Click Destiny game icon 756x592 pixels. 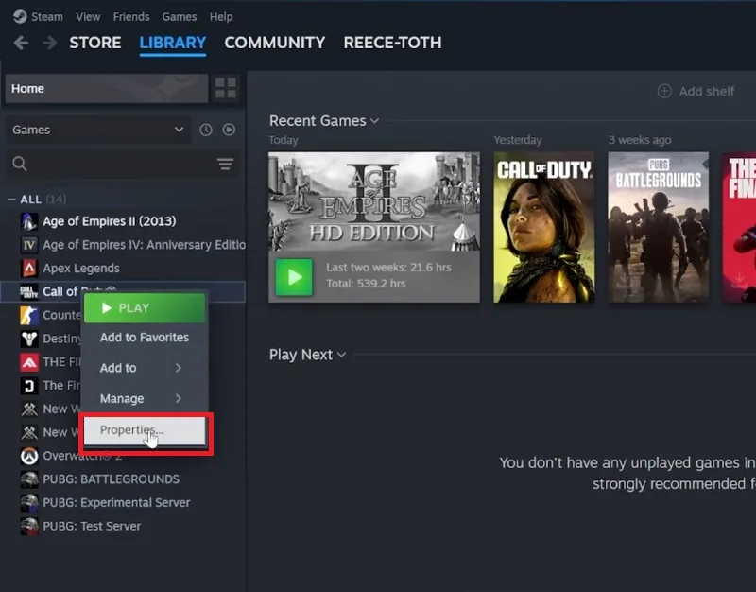pos(29,339)
